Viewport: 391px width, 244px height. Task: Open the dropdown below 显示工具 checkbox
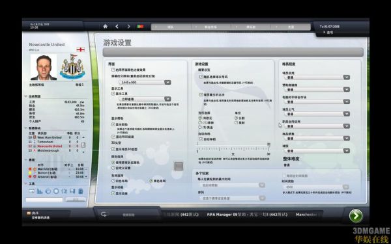click(x=145, y=99)
